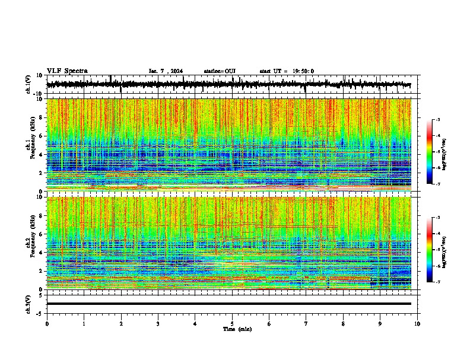Click the ch.1 "Frequency (kHz)" axis label
Viewport: 470px width, 363px height.
pos(33,138)
